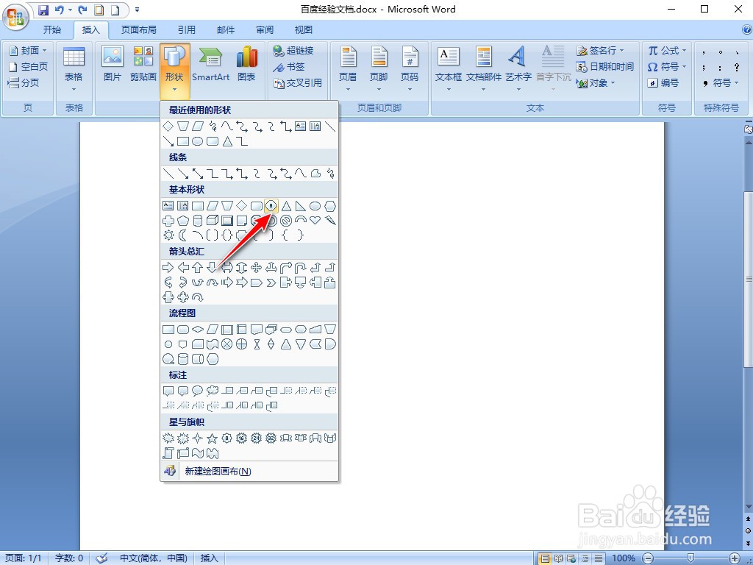Select the striped right arrow shape
753x565 pixels.
pos(227,282)
